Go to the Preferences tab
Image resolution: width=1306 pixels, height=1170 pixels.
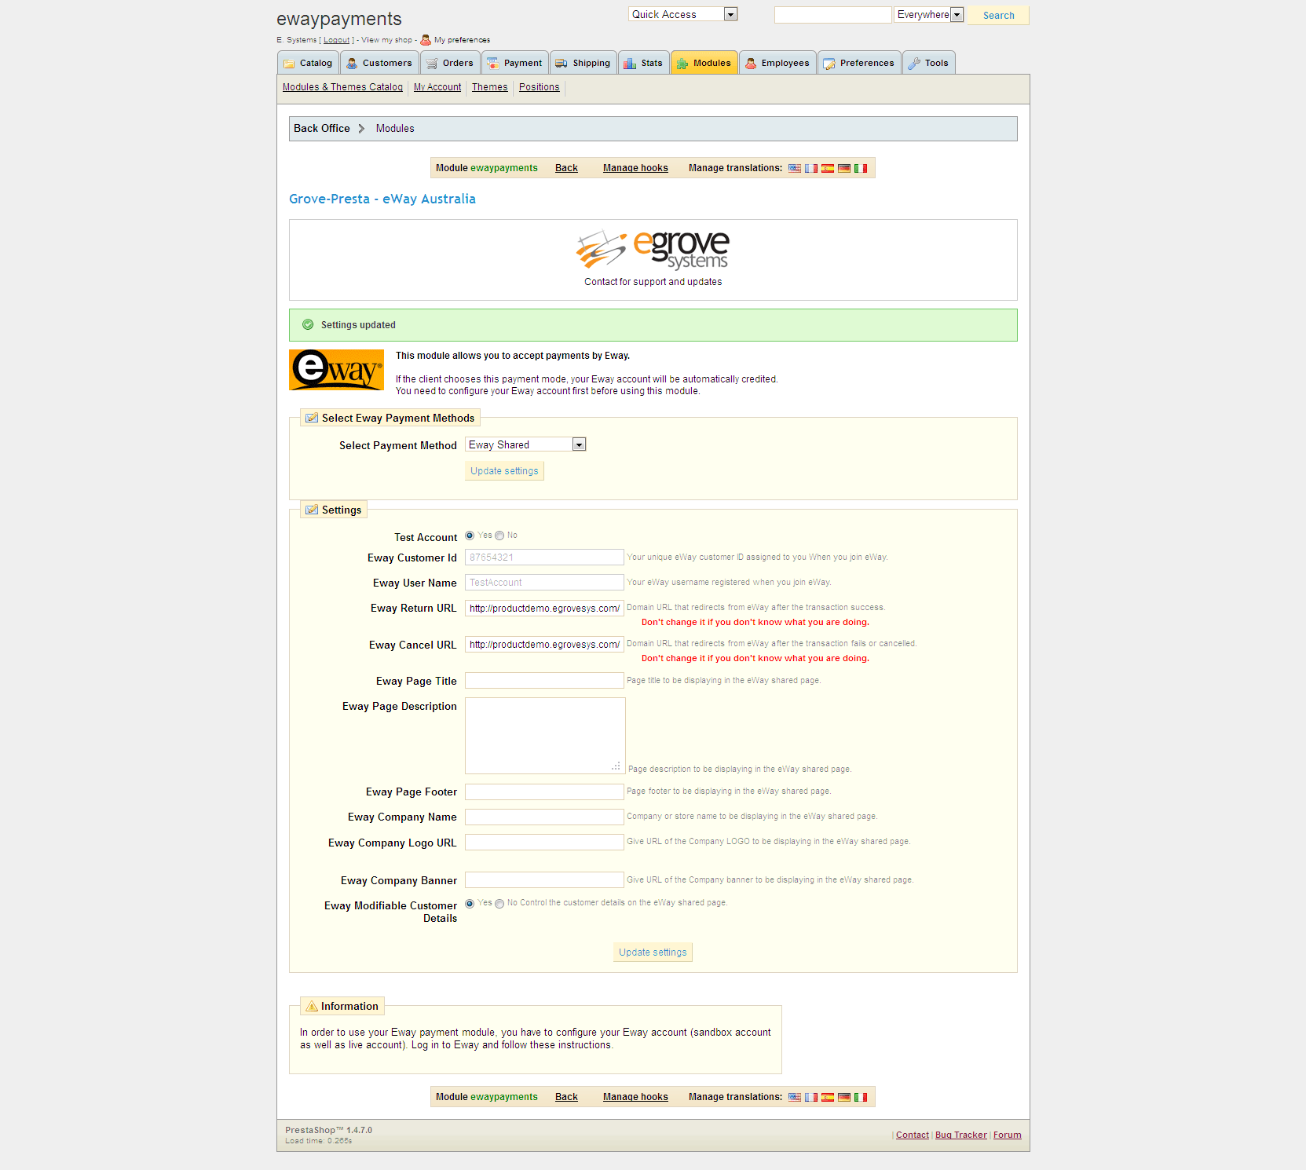pyautogui.click(x=859, y=63)
